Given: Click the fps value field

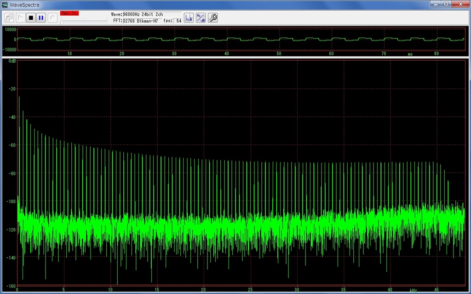Looking at the screenshot, I should (x=178, y=21).
